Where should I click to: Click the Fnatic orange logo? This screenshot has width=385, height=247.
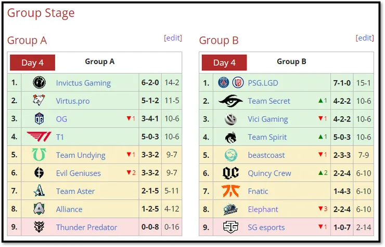tap(230, 191)
